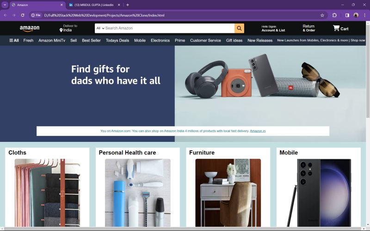Click the New Launches Shop now banner text

(321, 40)
